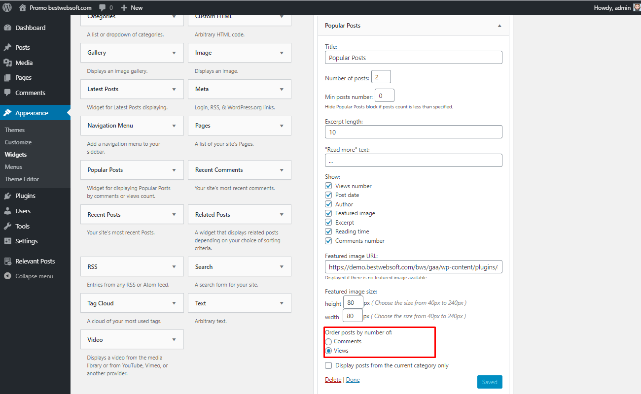Image resolution: width=641 pixels, height=394 pixels.
Task: Click the Howdy, admin account menu
Action: [x=617, y=7]
